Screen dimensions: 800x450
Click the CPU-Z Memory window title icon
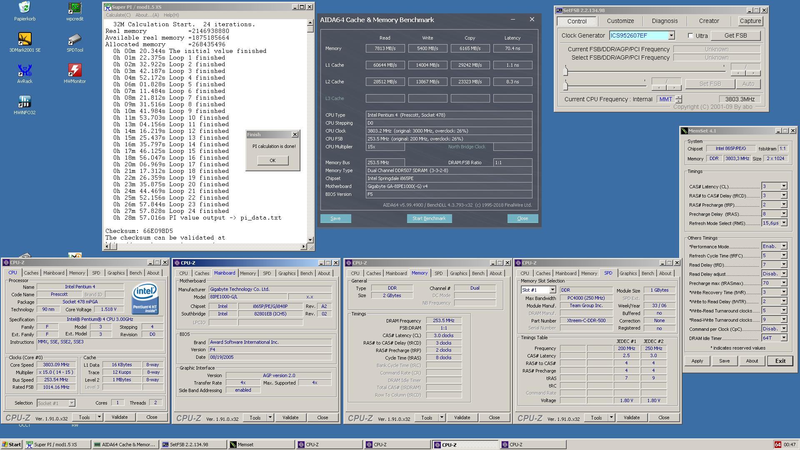pyautogui.click(x=349, y=263)
